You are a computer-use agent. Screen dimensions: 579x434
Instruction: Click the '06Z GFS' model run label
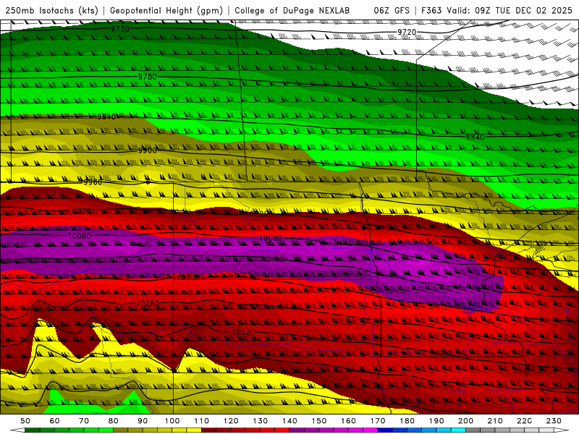tap(392, 10)
